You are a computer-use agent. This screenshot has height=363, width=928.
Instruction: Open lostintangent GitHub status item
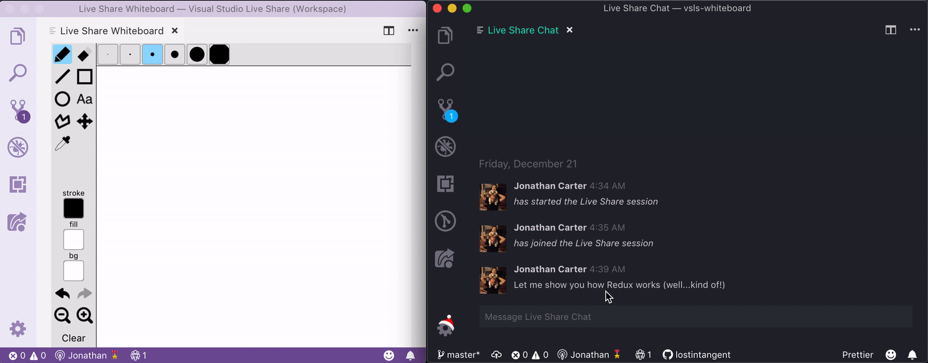click(x=697, y=355)
